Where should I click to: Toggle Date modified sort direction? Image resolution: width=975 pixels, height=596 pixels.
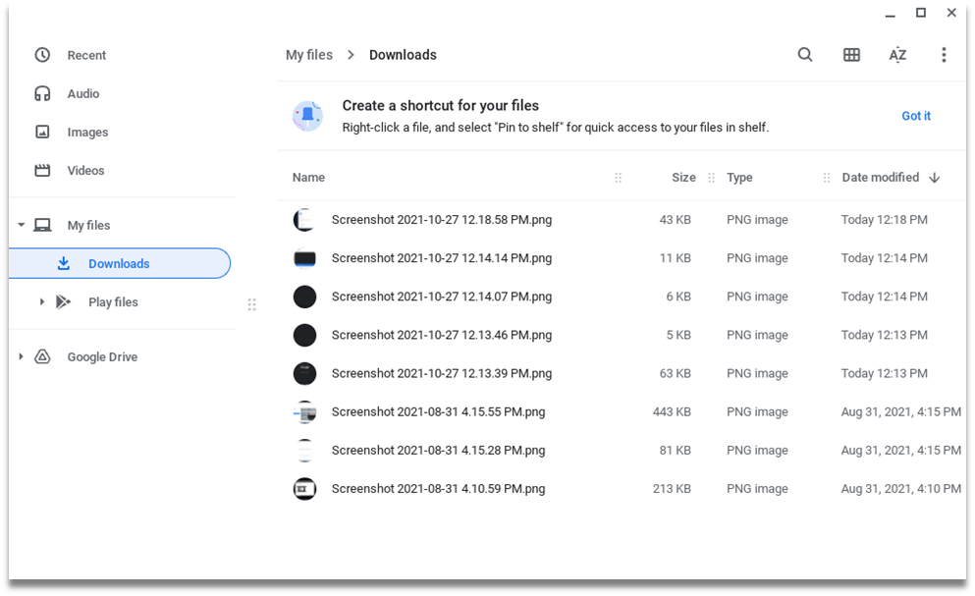[933, 178]
